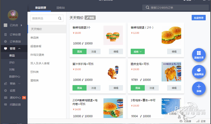
Task: Click the 1号鸡排+薯条+中可 dish name
Action: click(143, 100)
